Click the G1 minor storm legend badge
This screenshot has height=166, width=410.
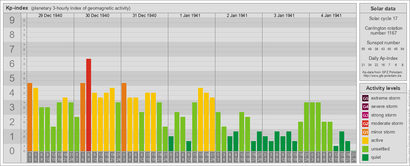[x=365, y=132]
